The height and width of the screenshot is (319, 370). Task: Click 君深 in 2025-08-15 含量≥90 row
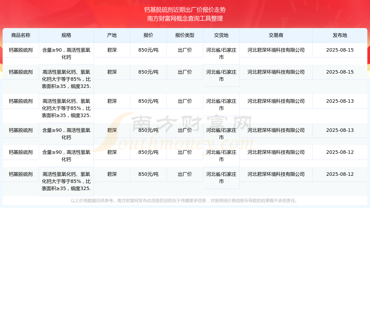point(112,50)
